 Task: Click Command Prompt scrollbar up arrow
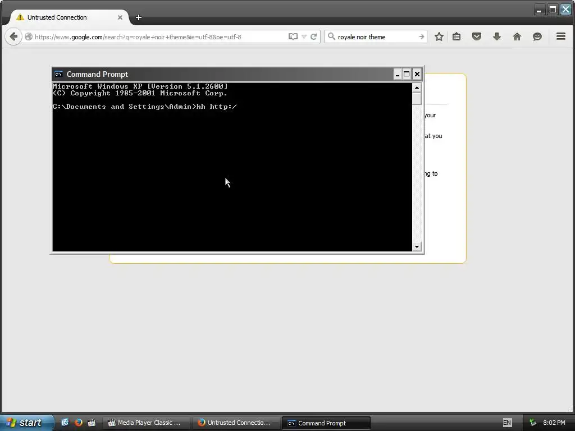[417, 87]
